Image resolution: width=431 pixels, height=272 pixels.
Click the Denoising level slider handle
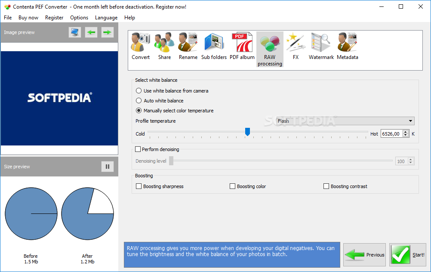171,161
